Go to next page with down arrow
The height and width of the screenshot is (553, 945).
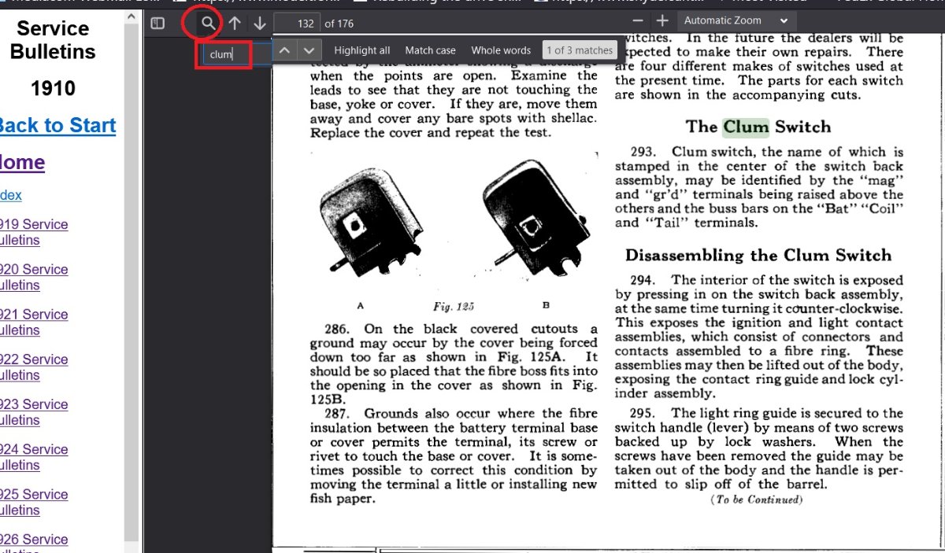(x=260, y=24)
